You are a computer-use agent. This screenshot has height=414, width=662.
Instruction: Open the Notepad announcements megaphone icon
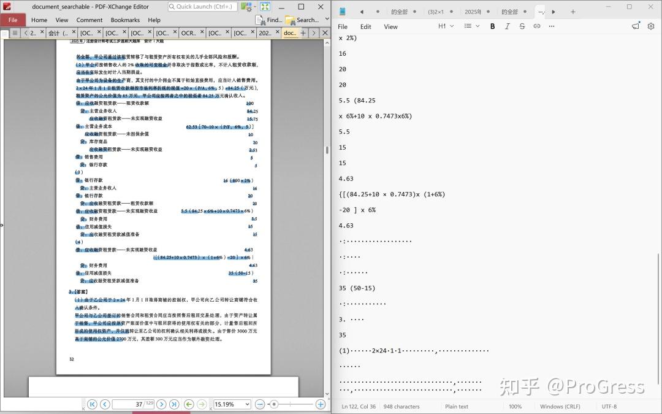[x=636, y=26]
